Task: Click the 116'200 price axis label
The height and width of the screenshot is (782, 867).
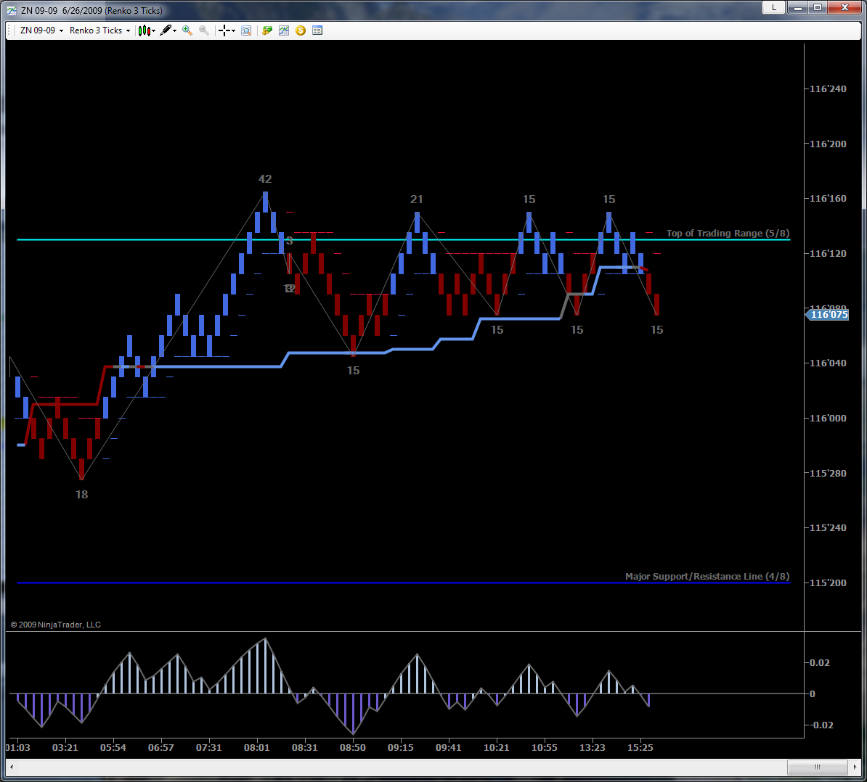Action: 828,144
